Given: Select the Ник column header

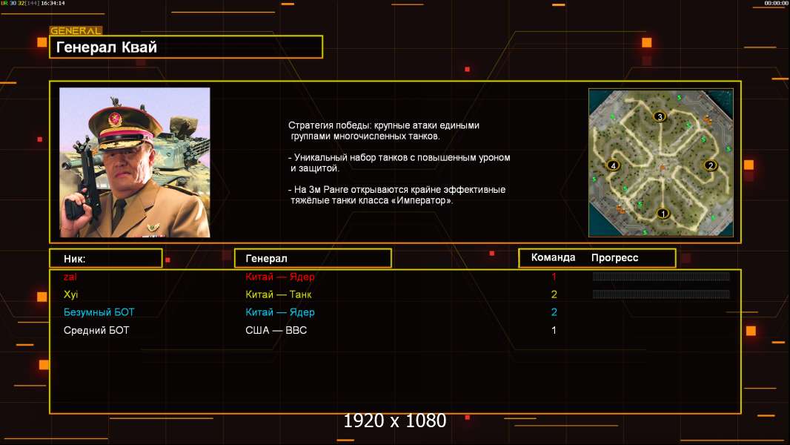Looking at the screenshot, I should (106, 259).
